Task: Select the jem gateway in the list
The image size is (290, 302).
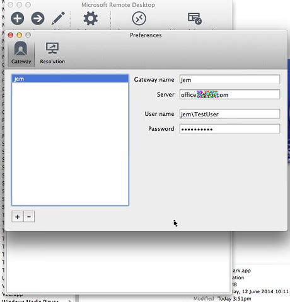Action: 70,79
